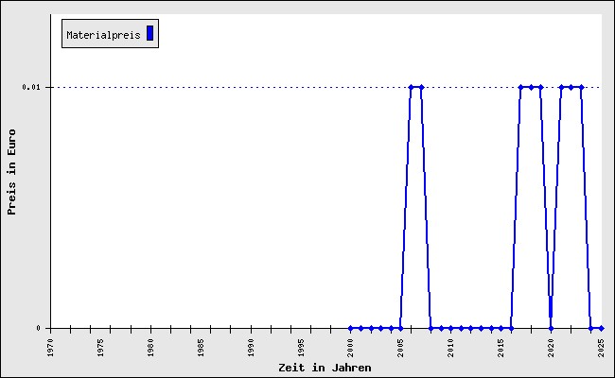Click the 1970 x-axis year label
This screenshot has width=615, height=378.
coord(50,347)
